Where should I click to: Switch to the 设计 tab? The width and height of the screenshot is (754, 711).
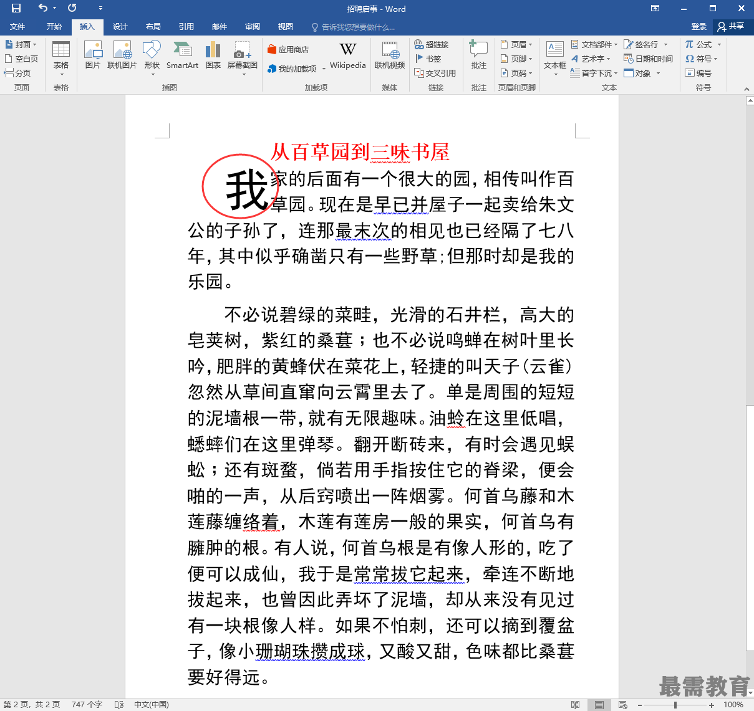coord(120,27)
